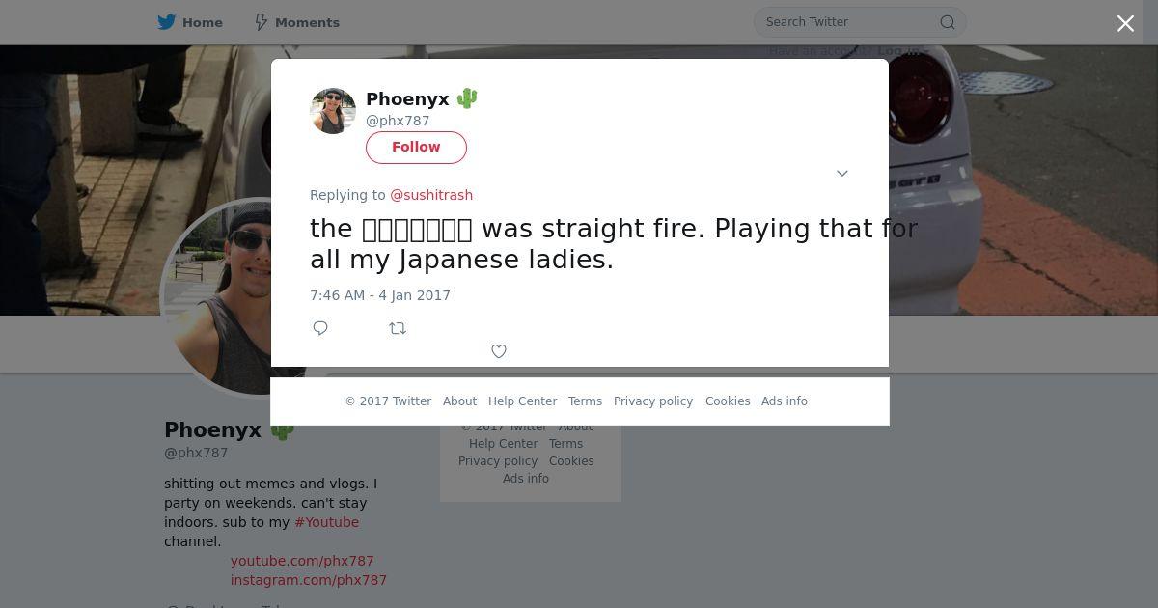
Task: Click the search magnifier icon
Action: (x=948, y=22)
